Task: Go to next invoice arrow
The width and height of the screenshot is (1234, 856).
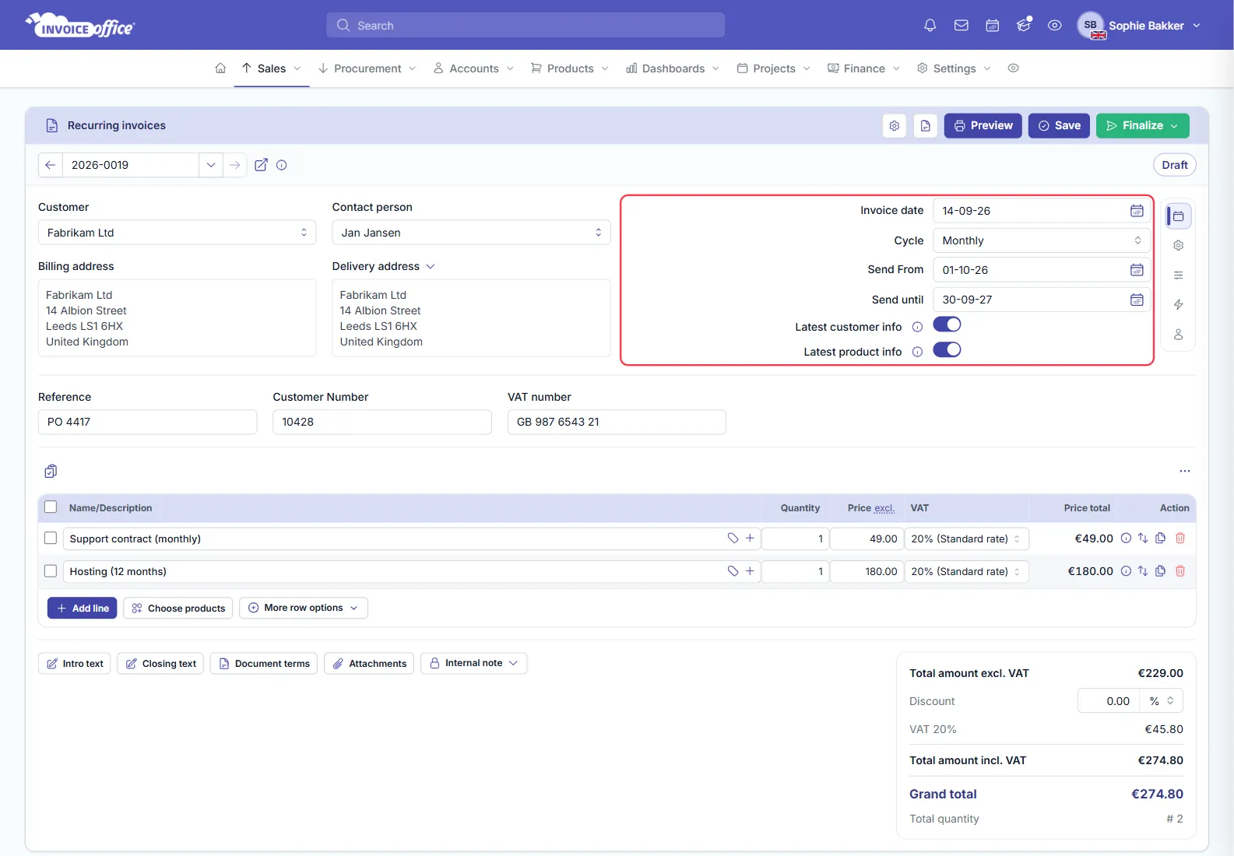Action: point(235,165)
